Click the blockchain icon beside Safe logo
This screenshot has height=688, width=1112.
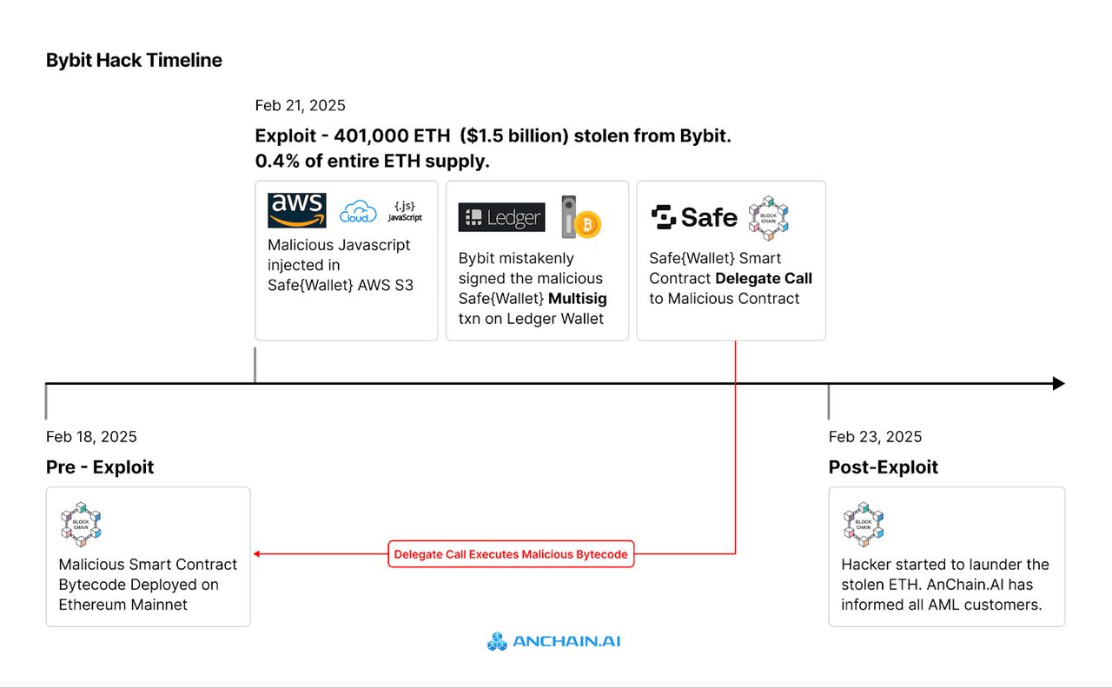tap(768, 217)
